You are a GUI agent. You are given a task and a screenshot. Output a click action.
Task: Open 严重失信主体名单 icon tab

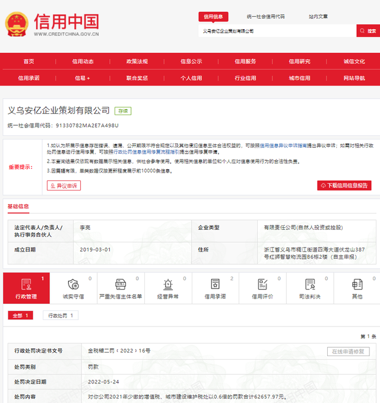click(x=121, y=285)
